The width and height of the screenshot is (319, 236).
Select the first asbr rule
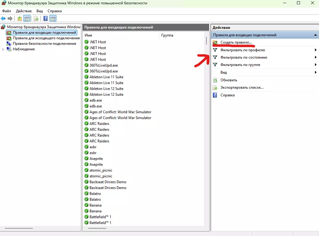point(93,147)
